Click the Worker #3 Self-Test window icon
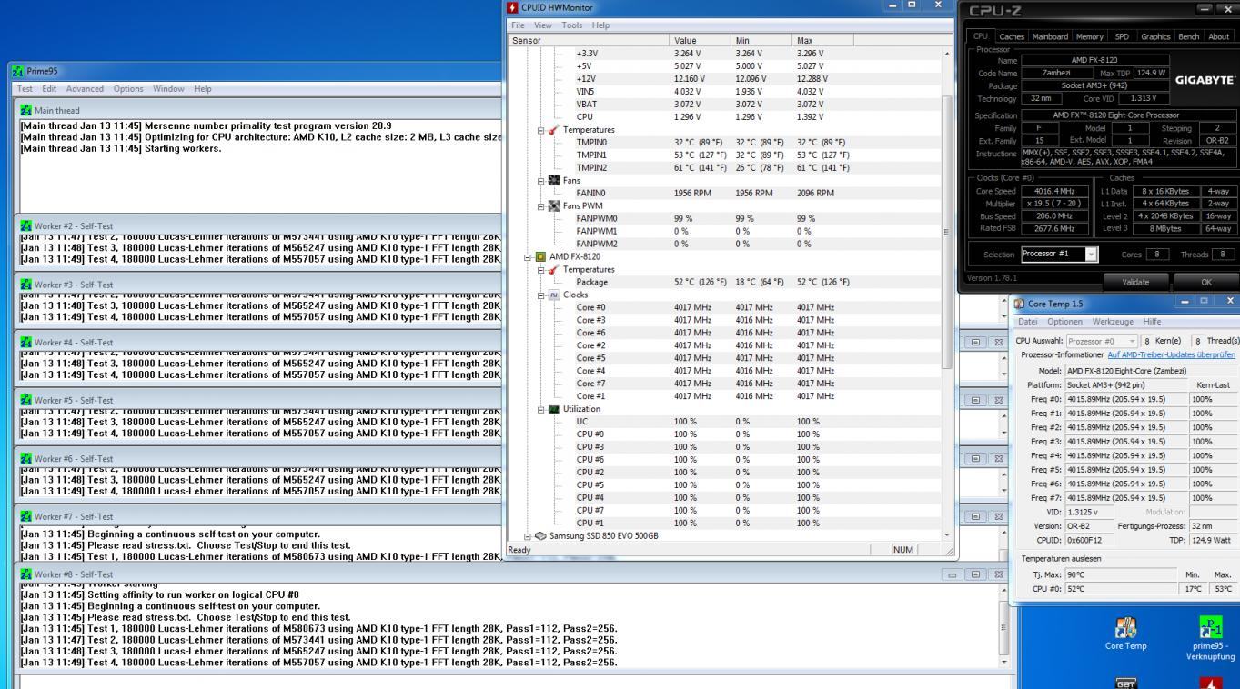This screenshot has width=1240, height=689. 25,285
